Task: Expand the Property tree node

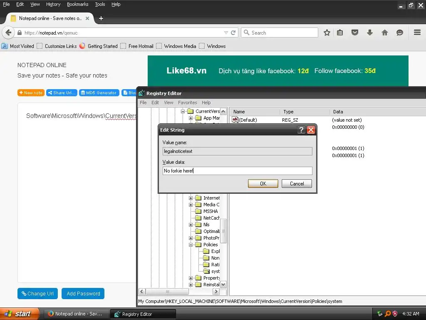Action: [x=191, y=278]
